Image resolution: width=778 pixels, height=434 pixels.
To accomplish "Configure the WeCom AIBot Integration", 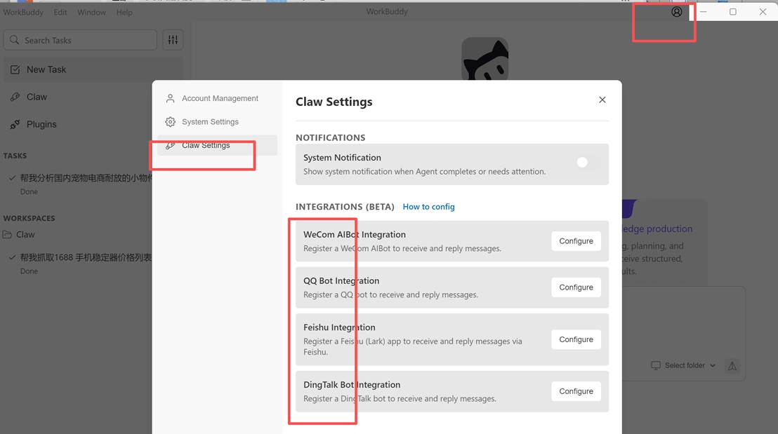I will pos(576,240).
